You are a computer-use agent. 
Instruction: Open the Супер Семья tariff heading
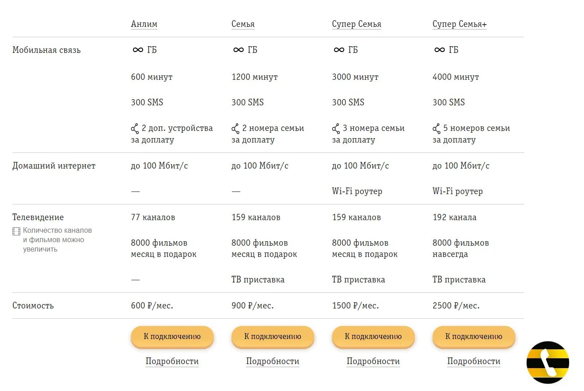click(356, 24)
